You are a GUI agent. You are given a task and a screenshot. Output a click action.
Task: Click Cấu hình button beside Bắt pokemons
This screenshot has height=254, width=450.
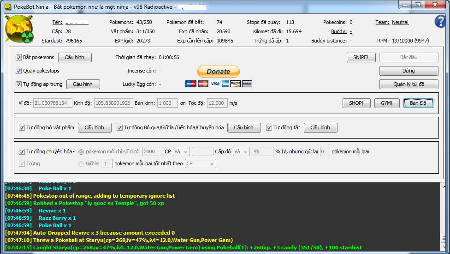tap(75, 57)
